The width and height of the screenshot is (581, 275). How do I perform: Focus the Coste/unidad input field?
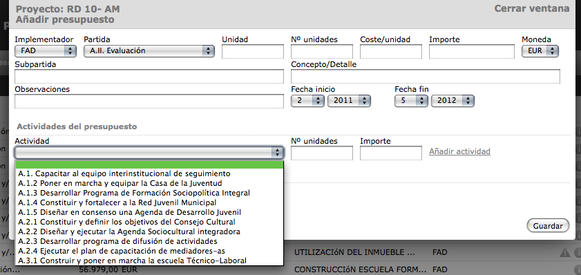click(390, 52)
